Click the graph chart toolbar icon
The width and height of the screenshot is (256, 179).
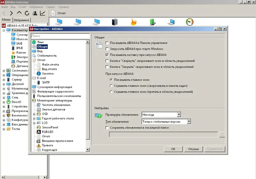click(x=43, y=13)
